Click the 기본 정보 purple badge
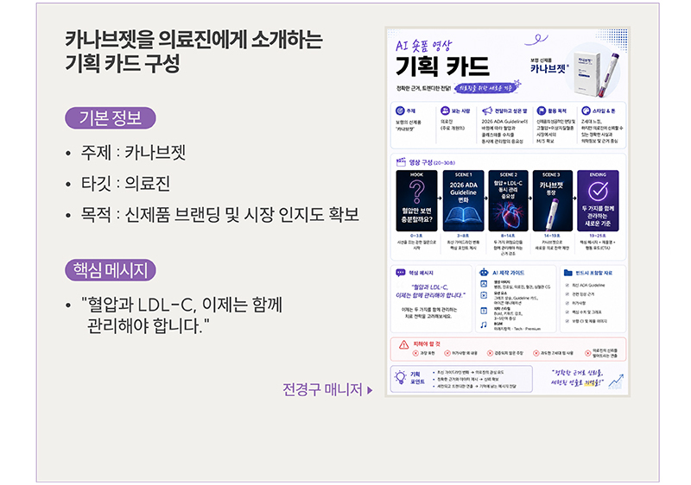 coord(111,118)
